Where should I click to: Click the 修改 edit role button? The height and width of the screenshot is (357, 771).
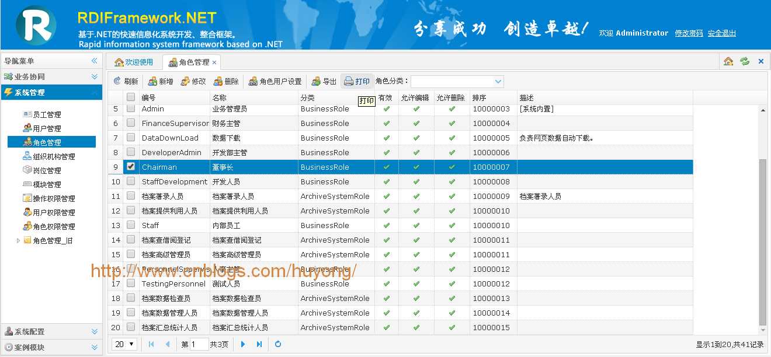click(193, 82)
